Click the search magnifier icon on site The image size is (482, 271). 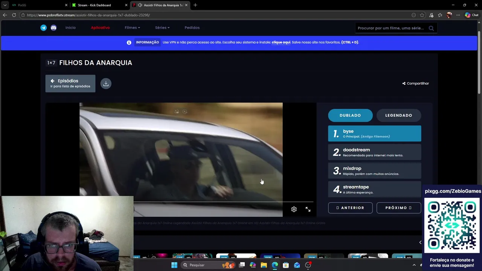pyautogui.click(x=431, y=28)
